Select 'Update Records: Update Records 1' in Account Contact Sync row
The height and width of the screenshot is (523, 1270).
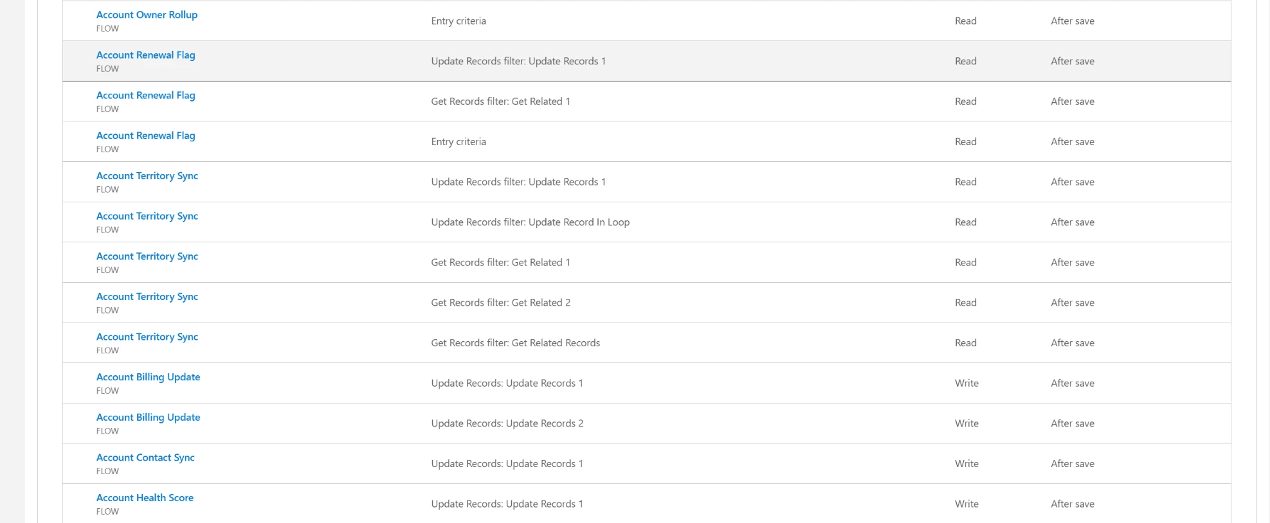coord(507,464)
